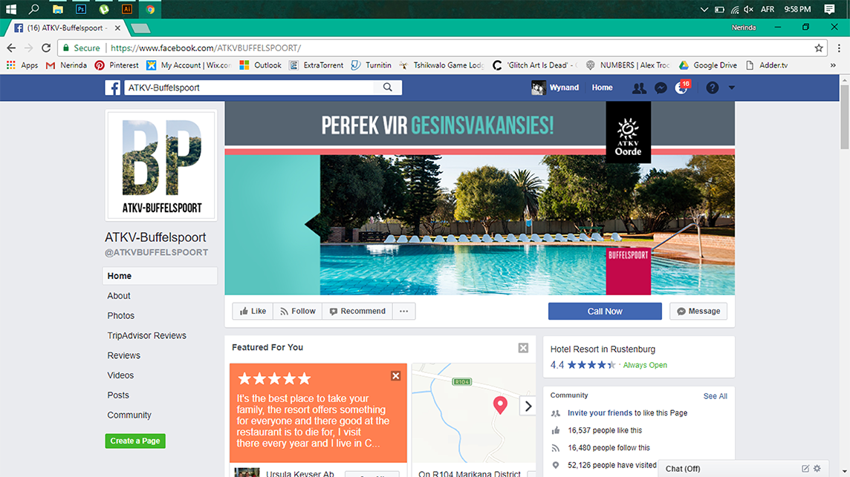Click the Recommend button
This screenshot has height=477, width=850.
357,312
